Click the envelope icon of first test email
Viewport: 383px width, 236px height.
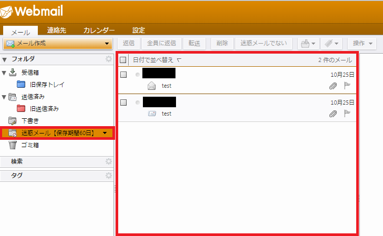[152, 86]
